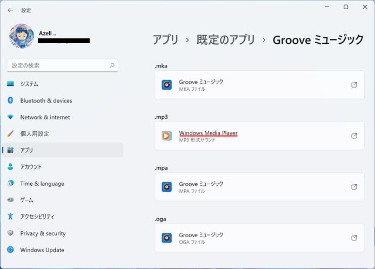Open Bluetooth & devices category
This screenshot has width=375, height=269.
click(x=63, y=100)
